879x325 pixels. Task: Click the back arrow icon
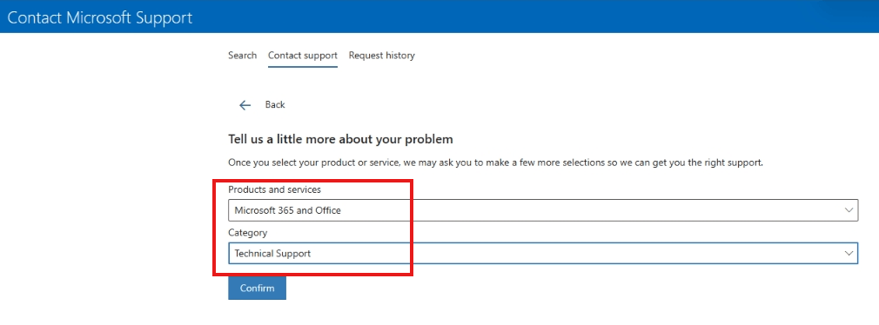point(245,105)
